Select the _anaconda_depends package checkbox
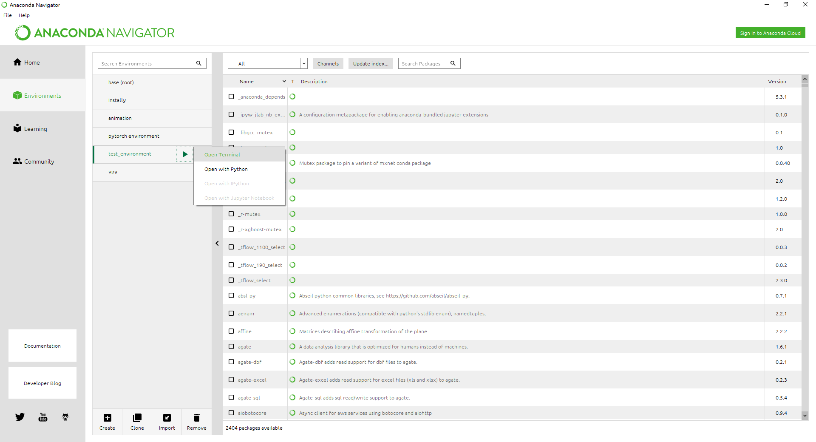Image resolution: width=816 pixels, height=442 pixels. coord(231,97)
